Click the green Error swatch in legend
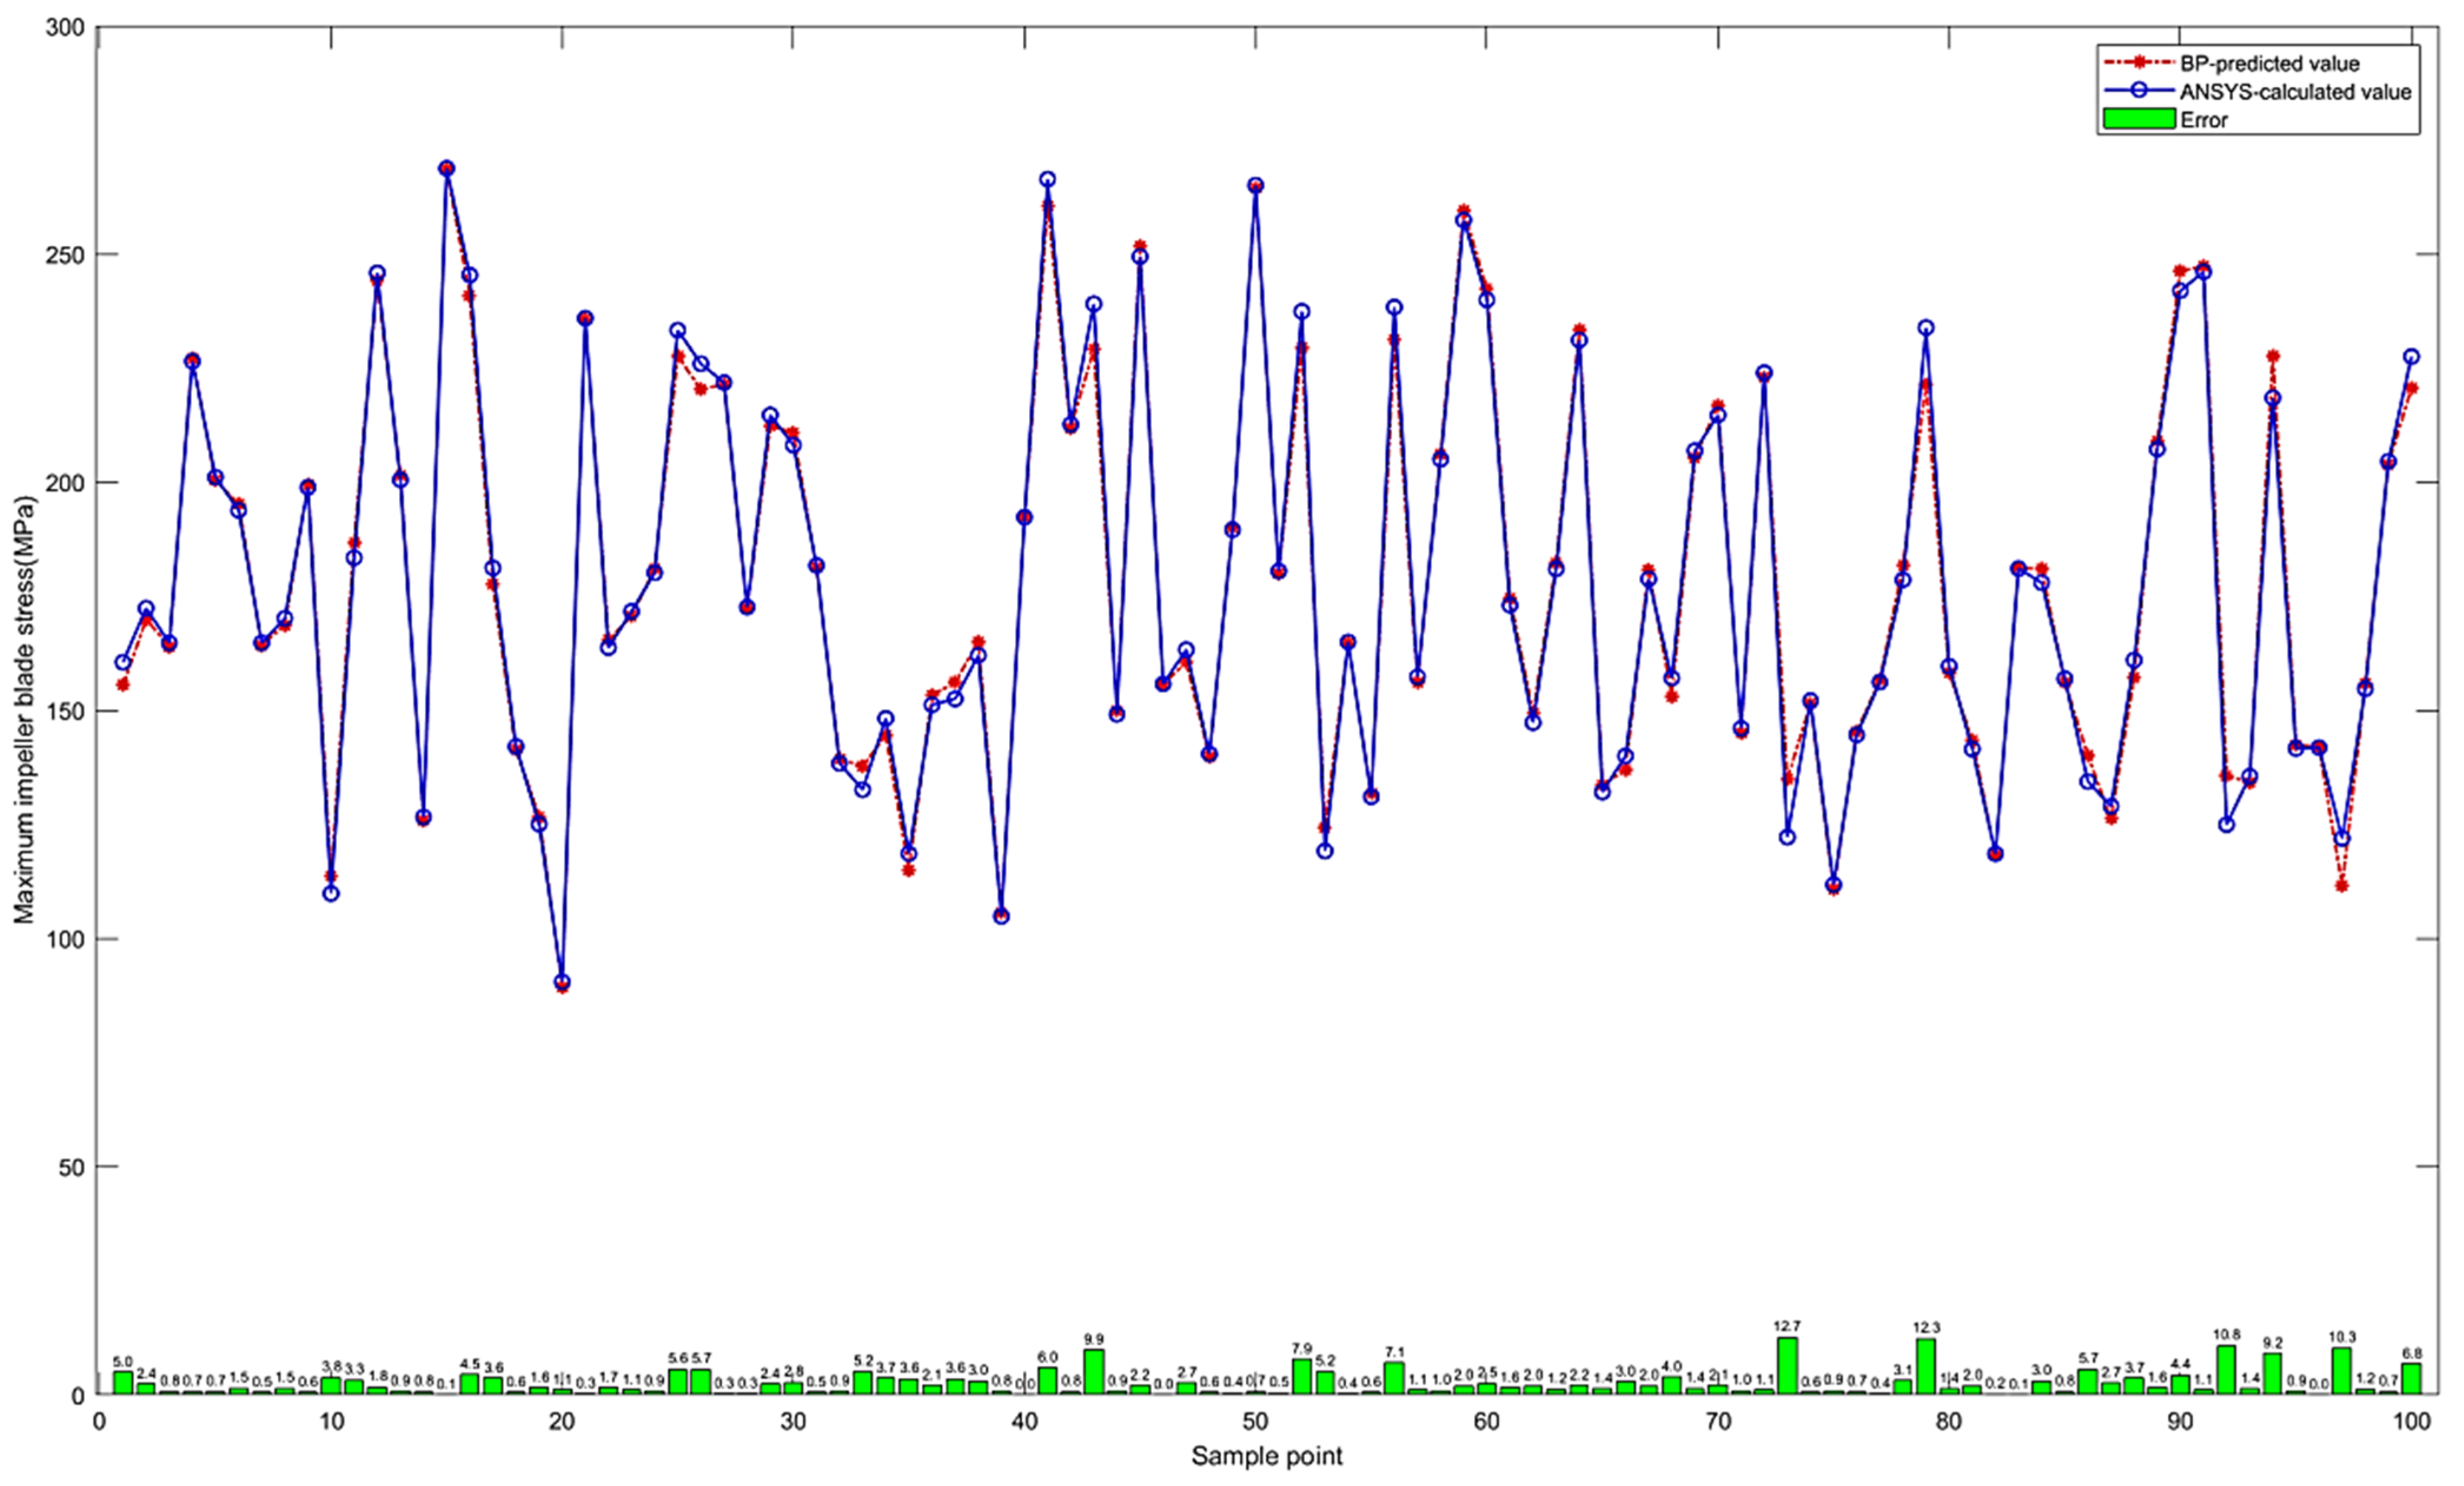Image resolution: width=2464 pixels, height=1486 pixels. point(2139,119)
